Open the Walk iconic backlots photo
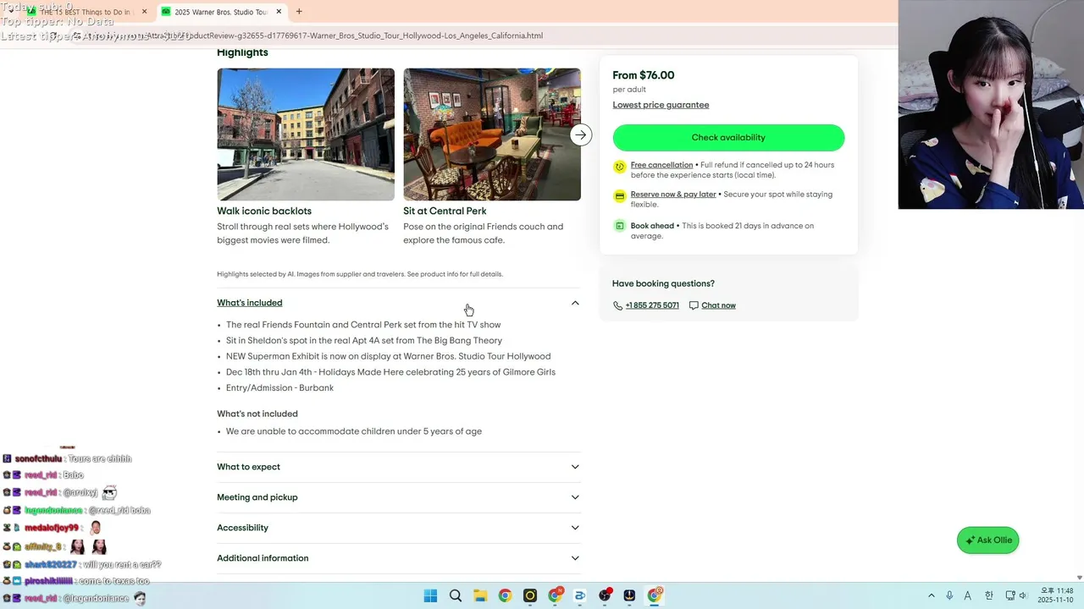The height and width of the screenshot is (609, 1084). pyautogui.click(x=306, y=134)
